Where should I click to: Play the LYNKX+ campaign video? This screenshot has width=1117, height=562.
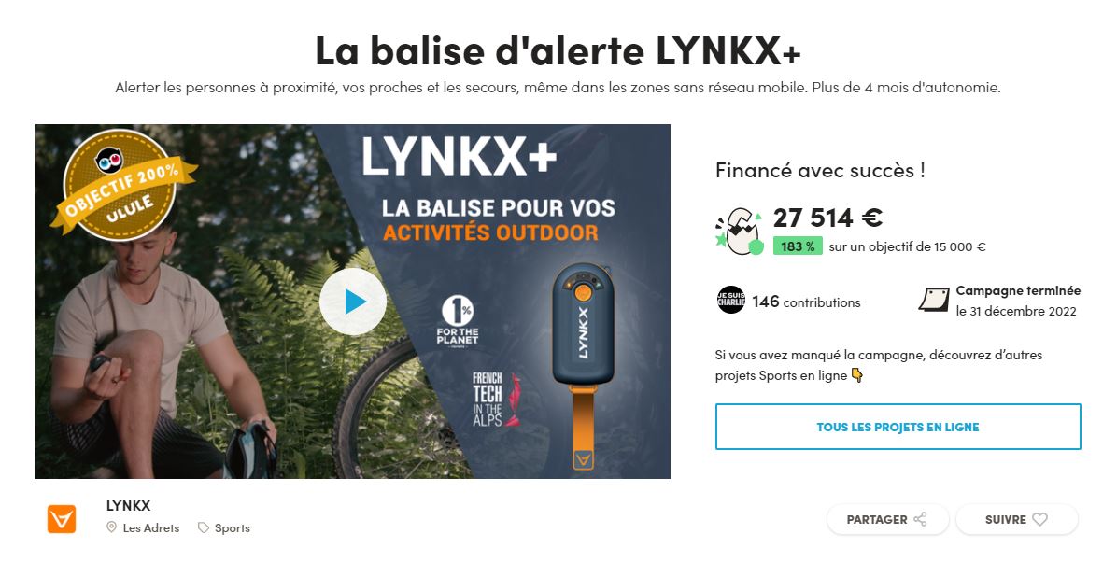(353, 302)
